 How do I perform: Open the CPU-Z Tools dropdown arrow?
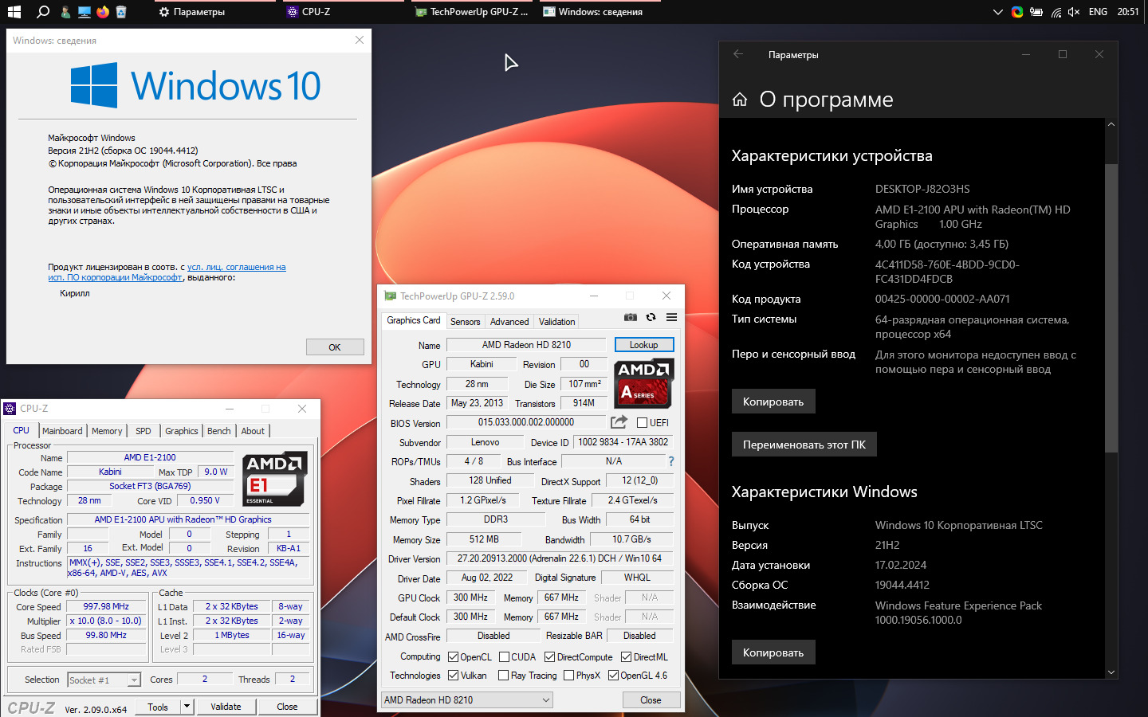click(187, 707)
